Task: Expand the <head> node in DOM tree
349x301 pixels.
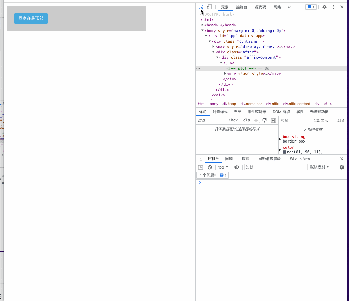Action: [x=202, y=25]
